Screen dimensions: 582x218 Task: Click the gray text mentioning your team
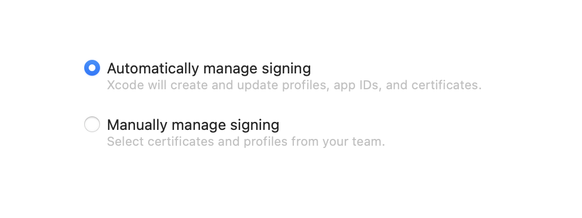246,142
